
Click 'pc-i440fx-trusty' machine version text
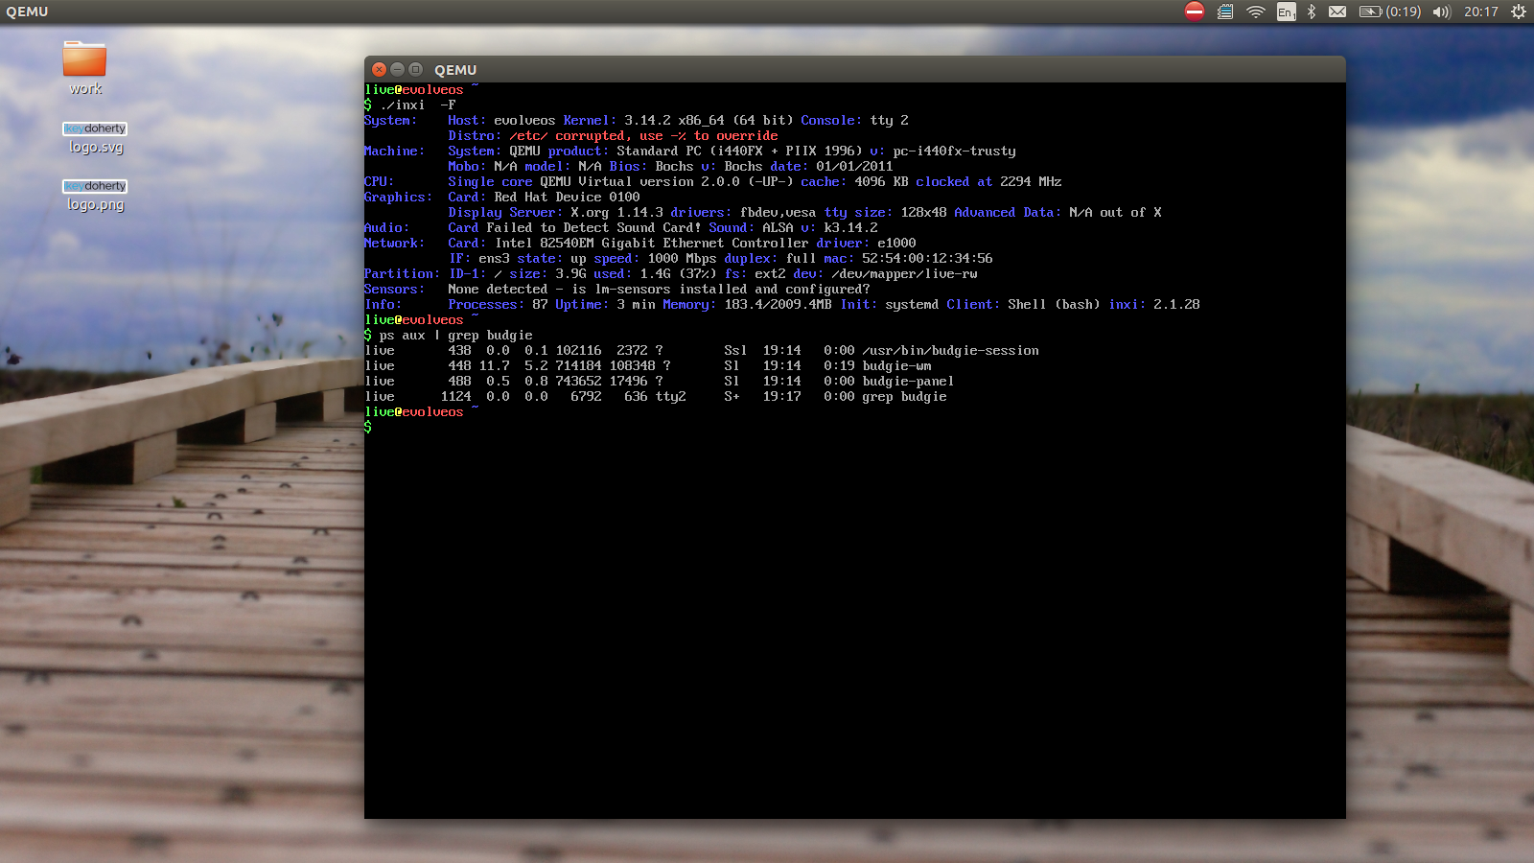[x=954, y=151]
